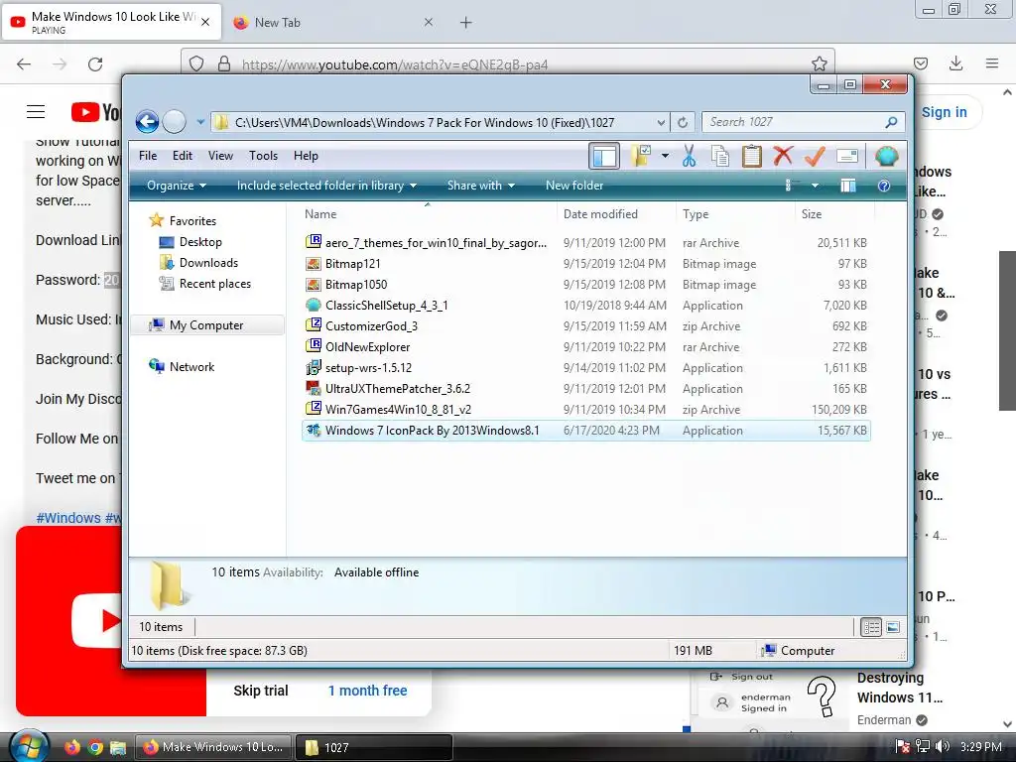The height and width of the screenshot is (762, 1016).
Task: Switch to details view status bar icon
Action: click(871, 627)
